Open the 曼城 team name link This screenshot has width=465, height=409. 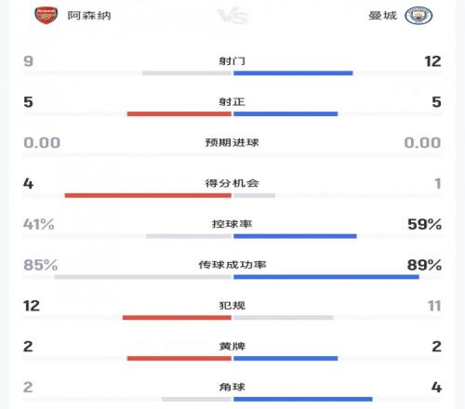point(382,16)
